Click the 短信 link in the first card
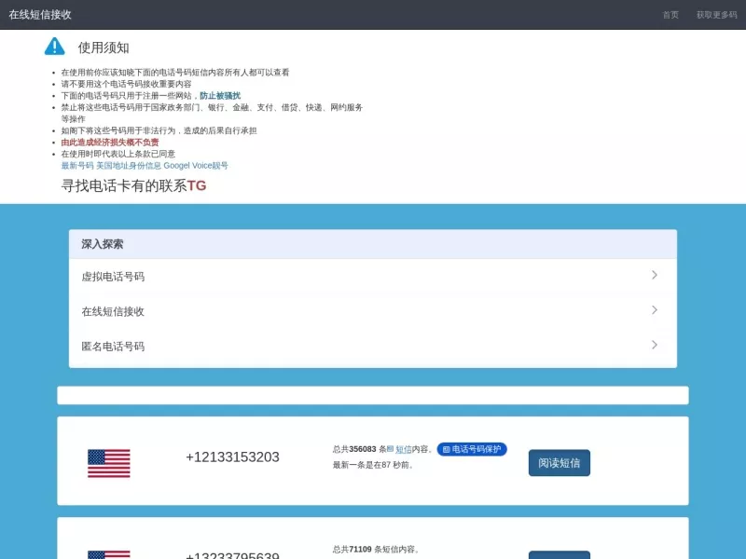The width and height of the screenshot is (746, 559). coord(404,449)
